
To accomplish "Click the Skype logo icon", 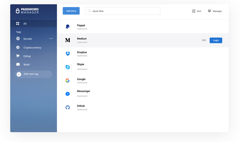I will tap(68, 67).
